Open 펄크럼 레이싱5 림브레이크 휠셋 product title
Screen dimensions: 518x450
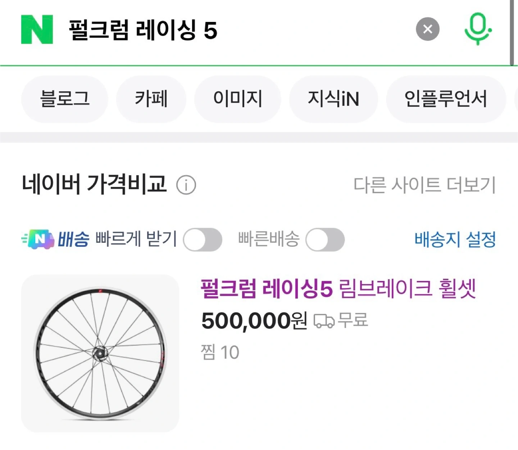pyautogui.click(x=338, y=289)
